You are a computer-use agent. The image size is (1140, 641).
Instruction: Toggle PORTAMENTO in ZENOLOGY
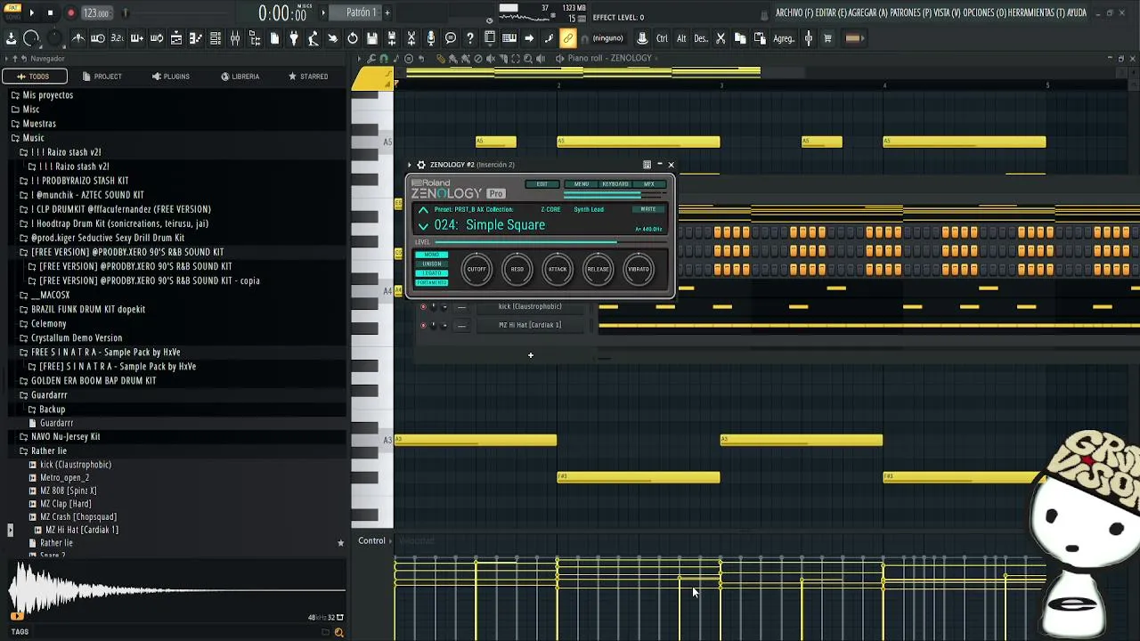[432, 283]
